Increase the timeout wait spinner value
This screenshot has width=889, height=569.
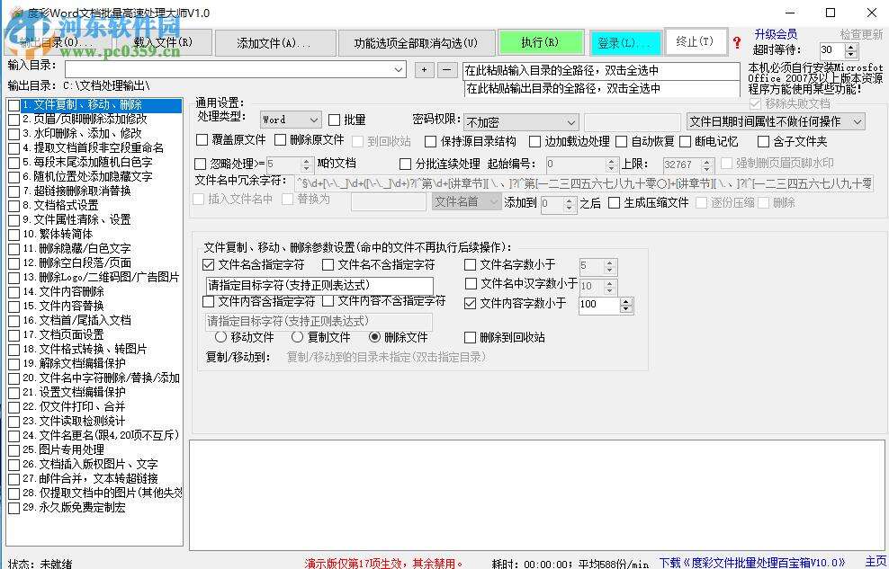click(x=851, y=47)
